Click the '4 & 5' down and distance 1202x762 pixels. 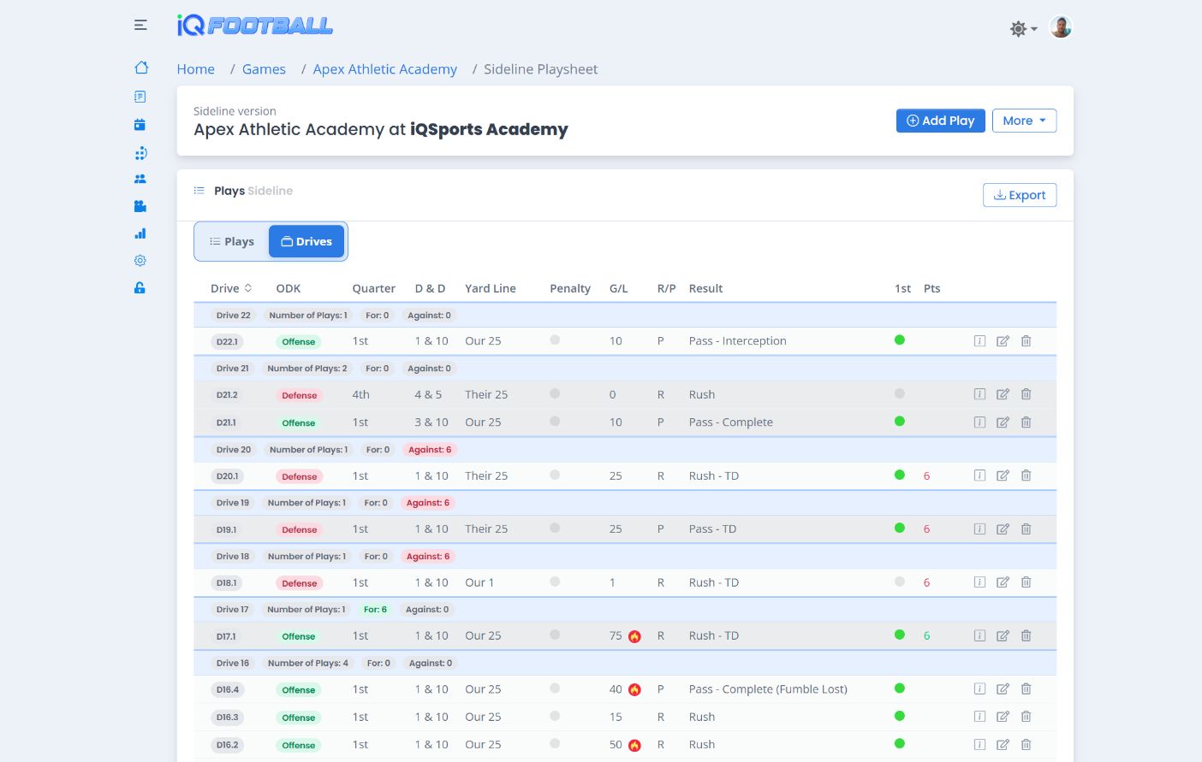(428, 395)
